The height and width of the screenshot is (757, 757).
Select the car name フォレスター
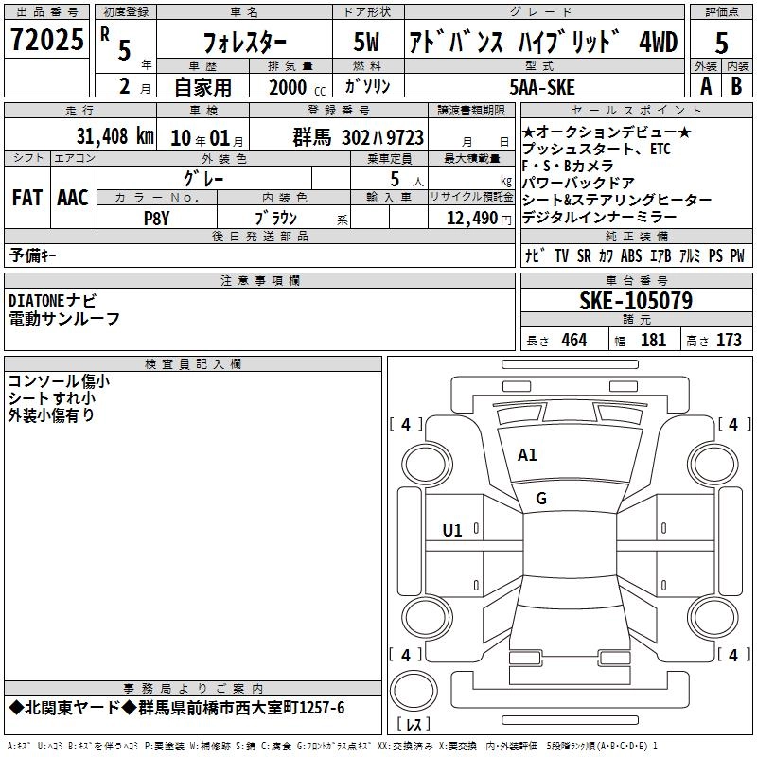[x=246, y=43]
